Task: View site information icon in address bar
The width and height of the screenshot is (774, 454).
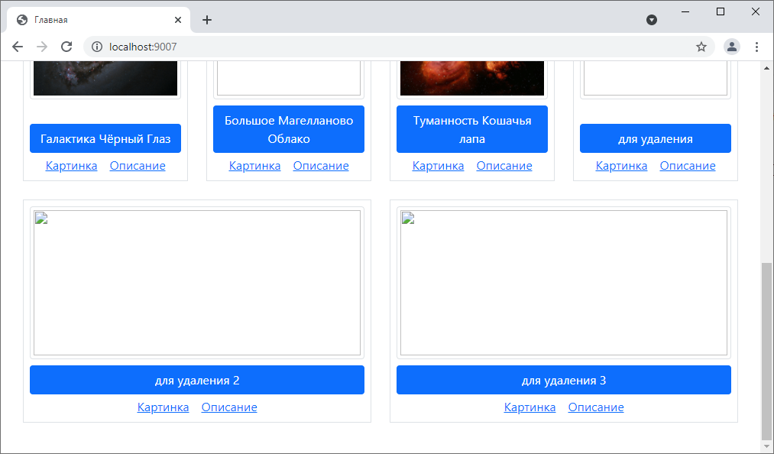Action: (x=97, y=47)
